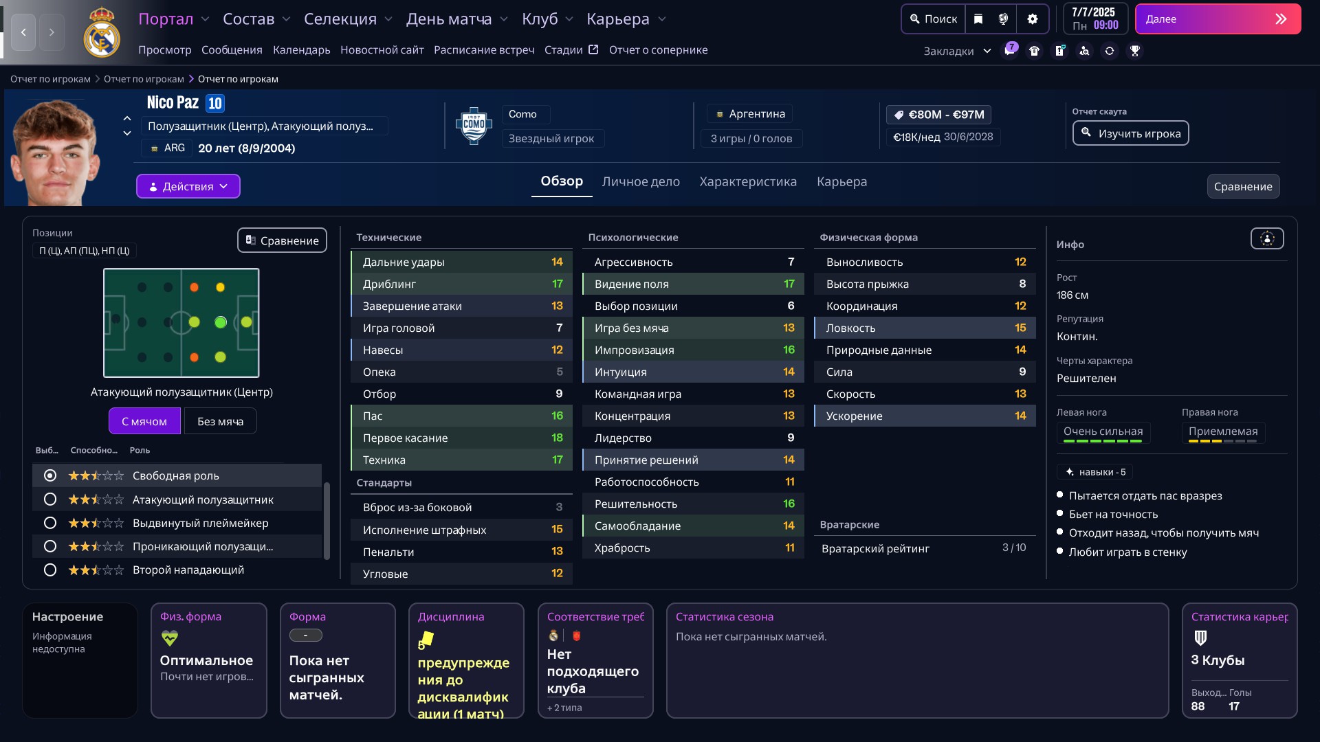
Task: Select the Атакующий полузащитник role radio button
Action: pos(50,499)
